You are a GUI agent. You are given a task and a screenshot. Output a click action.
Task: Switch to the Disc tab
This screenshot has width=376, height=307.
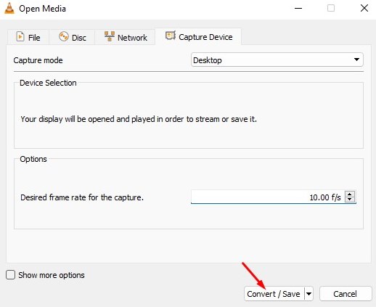[72, 37]
